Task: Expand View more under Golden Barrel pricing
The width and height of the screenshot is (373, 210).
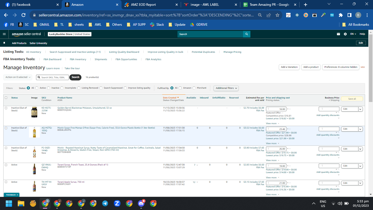Action: pyautogui.click(x=273, y=124)
